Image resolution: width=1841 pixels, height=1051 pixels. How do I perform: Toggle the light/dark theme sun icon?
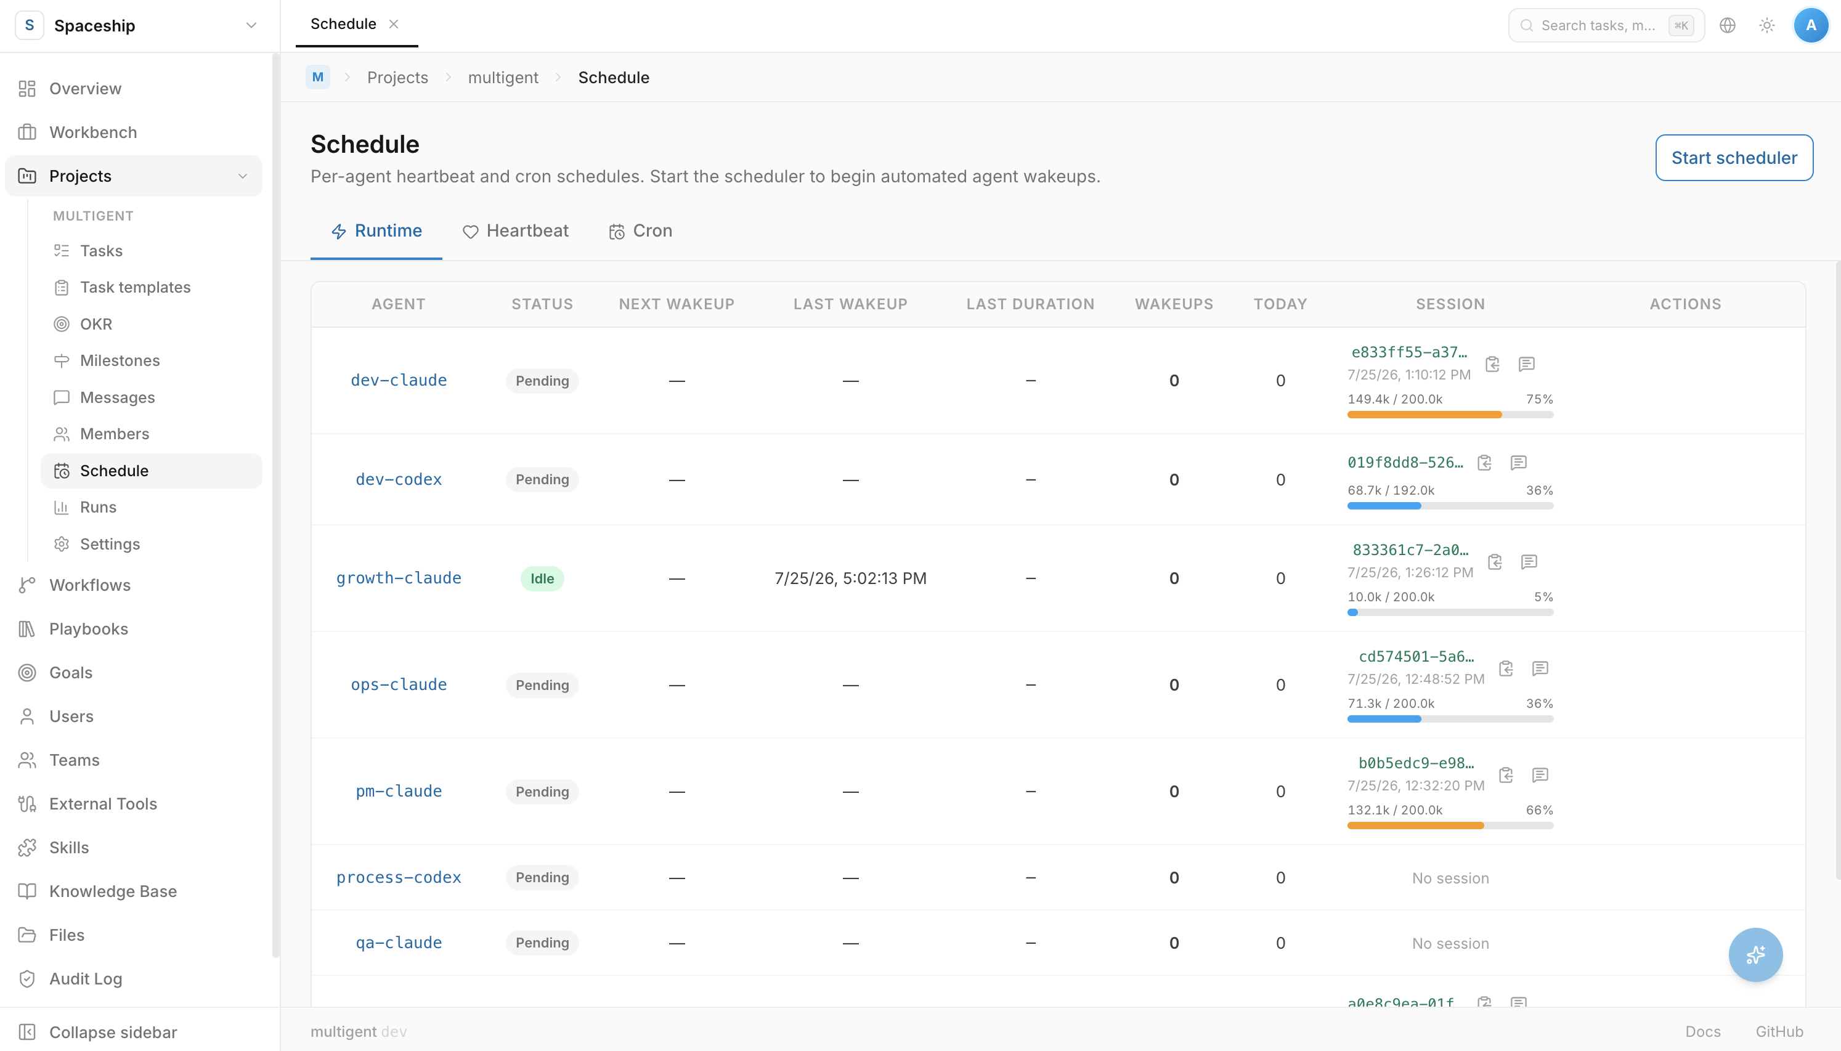pos(1766,25)
